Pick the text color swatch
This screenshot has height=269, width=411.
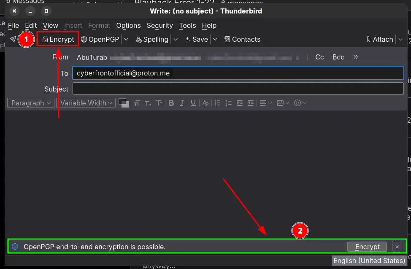(123, 102)
